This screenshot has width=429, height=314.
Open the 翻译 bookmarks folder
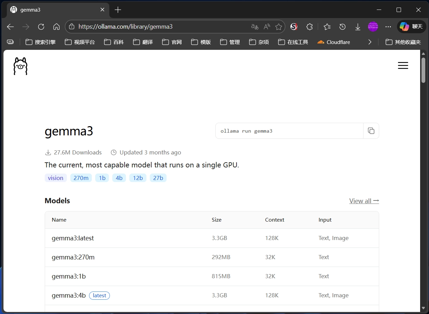click(143, 42)
